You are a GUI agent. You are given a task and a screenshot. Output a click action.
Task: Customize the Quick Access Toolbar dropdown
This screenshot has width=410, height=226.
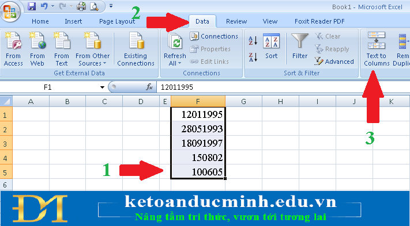pyautogui.click(x=111, y=6)
